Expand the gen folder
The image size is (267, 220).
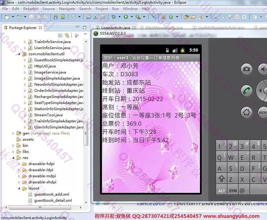tap(13, 133)
